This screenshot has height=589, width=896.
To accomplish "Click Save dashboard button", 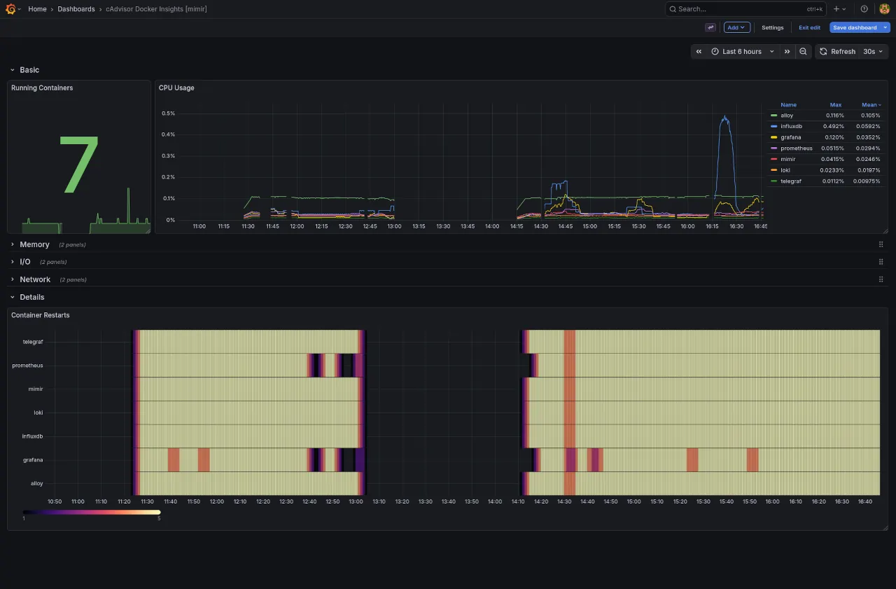I will [x=855, y=27].
